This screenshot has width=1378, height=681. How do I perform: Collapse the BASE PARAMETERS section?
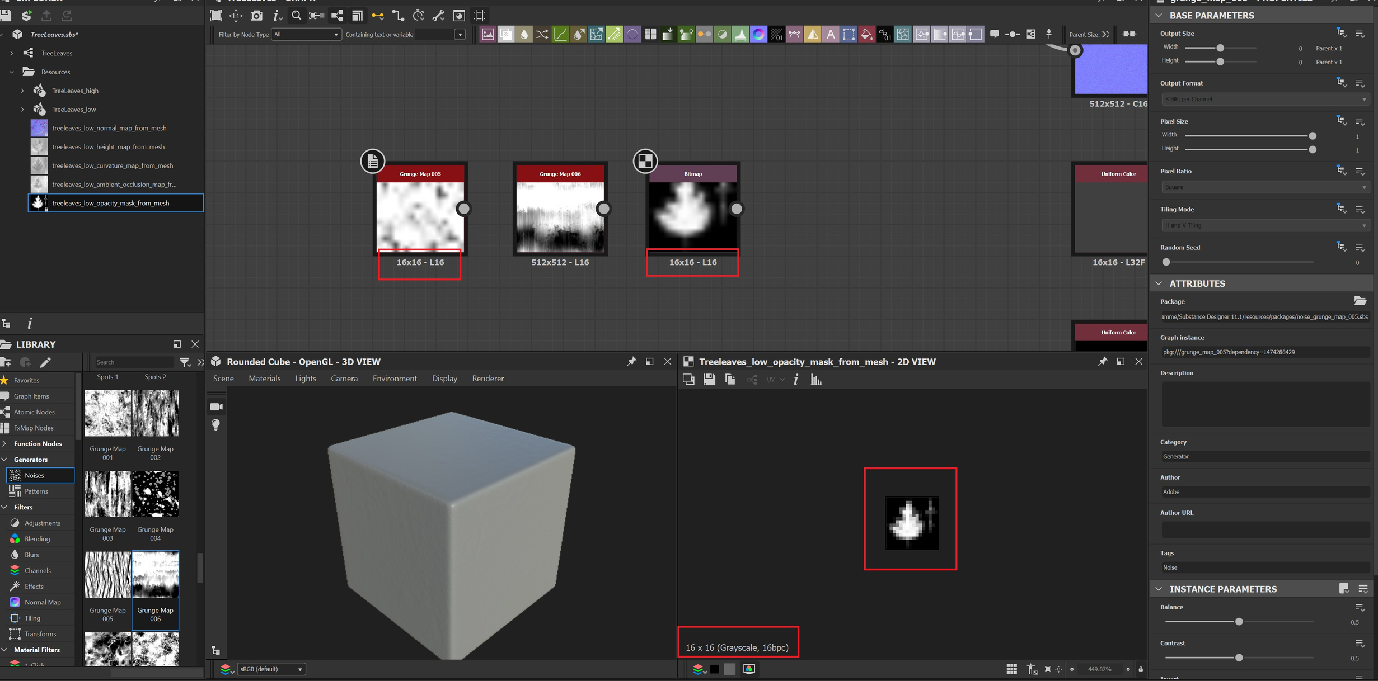(x=1159, y=16)
